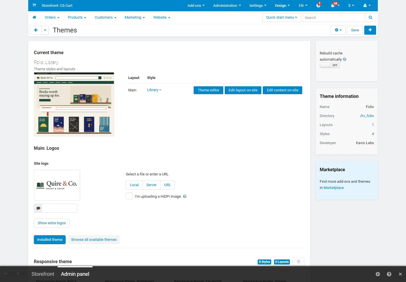
Task: Open the Quick start menu dropdown
Action: point(282,17)
